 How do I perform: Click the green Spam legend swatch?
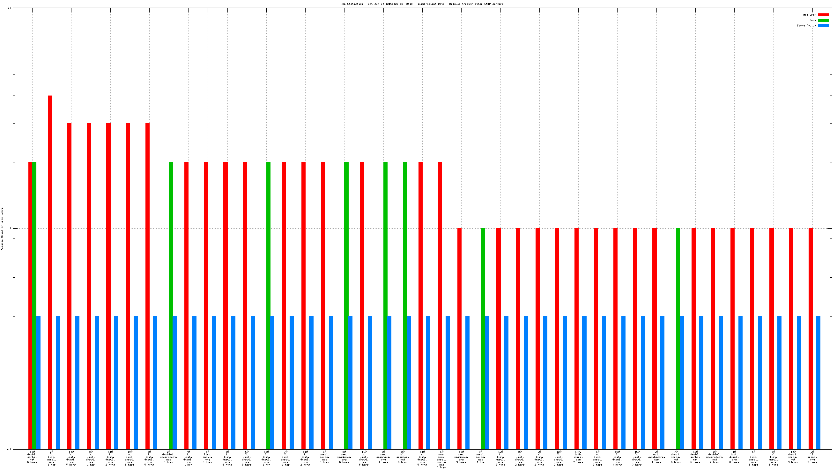823,20
